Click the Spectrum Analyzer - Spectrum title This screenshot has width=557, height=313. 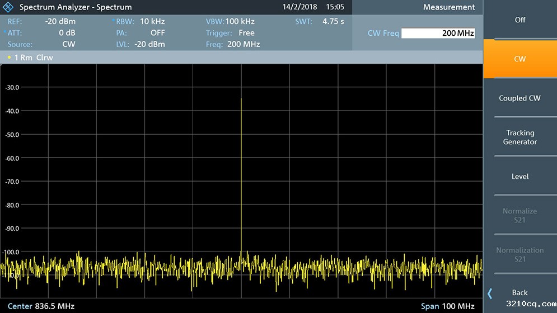coord(76,7)
